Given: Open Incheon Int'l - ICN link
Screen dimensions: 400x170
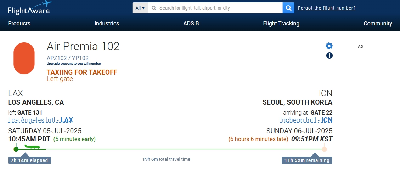Looking at the screenshot, I should 306,120.
